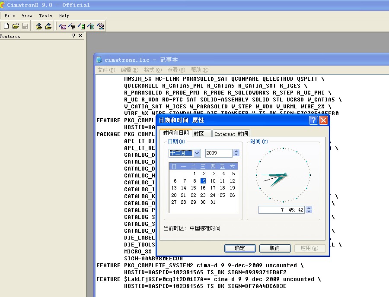Expand the month dropdown showing 十二月

[197, 153]
